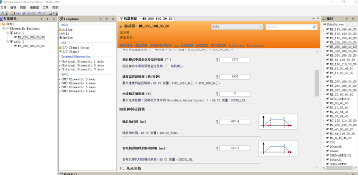This screenshot has width=358, height=175.
Task: Jump to Prefilters section link
Action: pyautogui.click(x=236, y=45)
